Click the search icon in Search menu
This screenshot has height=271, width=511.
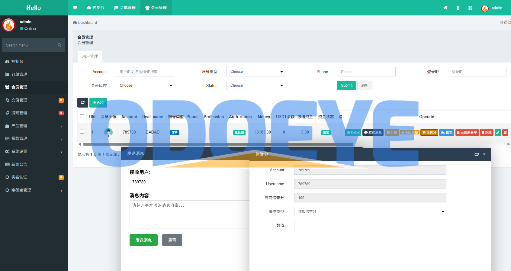59,45
